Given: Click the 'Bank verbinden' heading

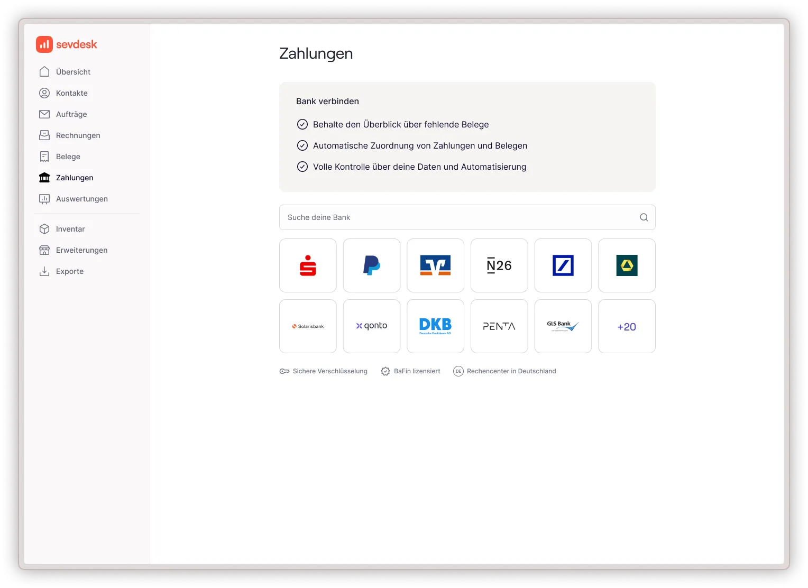Looking at the screenshot, I should click(x=327, y=101).
